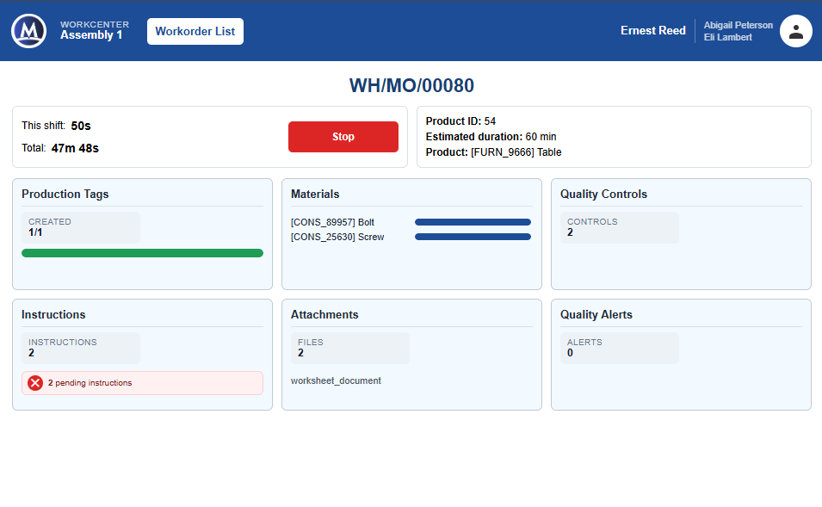Click the Screw material progress bar
Screen dimensions: 822x507
click(473, 237)
